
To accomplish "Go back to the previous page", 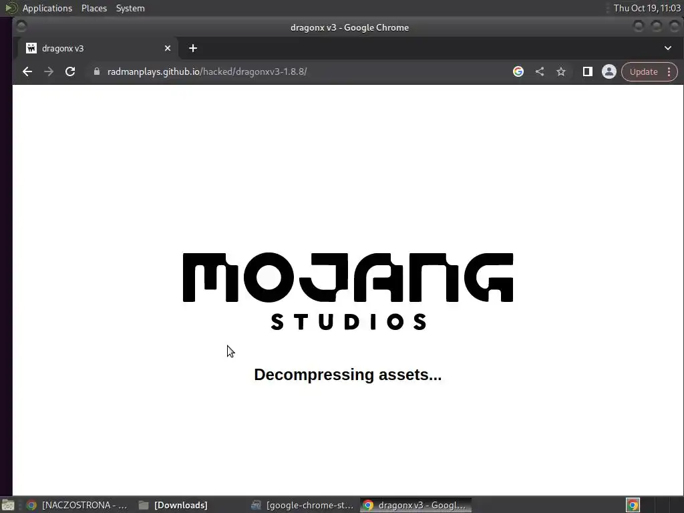I will [27, 71].
